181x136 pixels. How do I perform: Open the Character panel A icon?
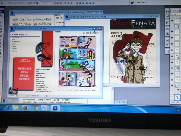coord(167,41)
